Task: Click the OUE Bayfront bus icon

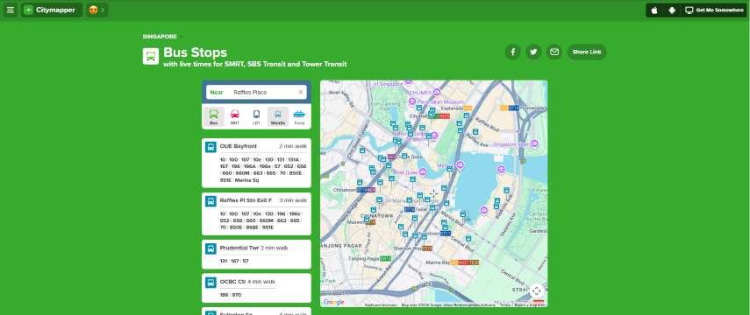Action: click(211, 147)
